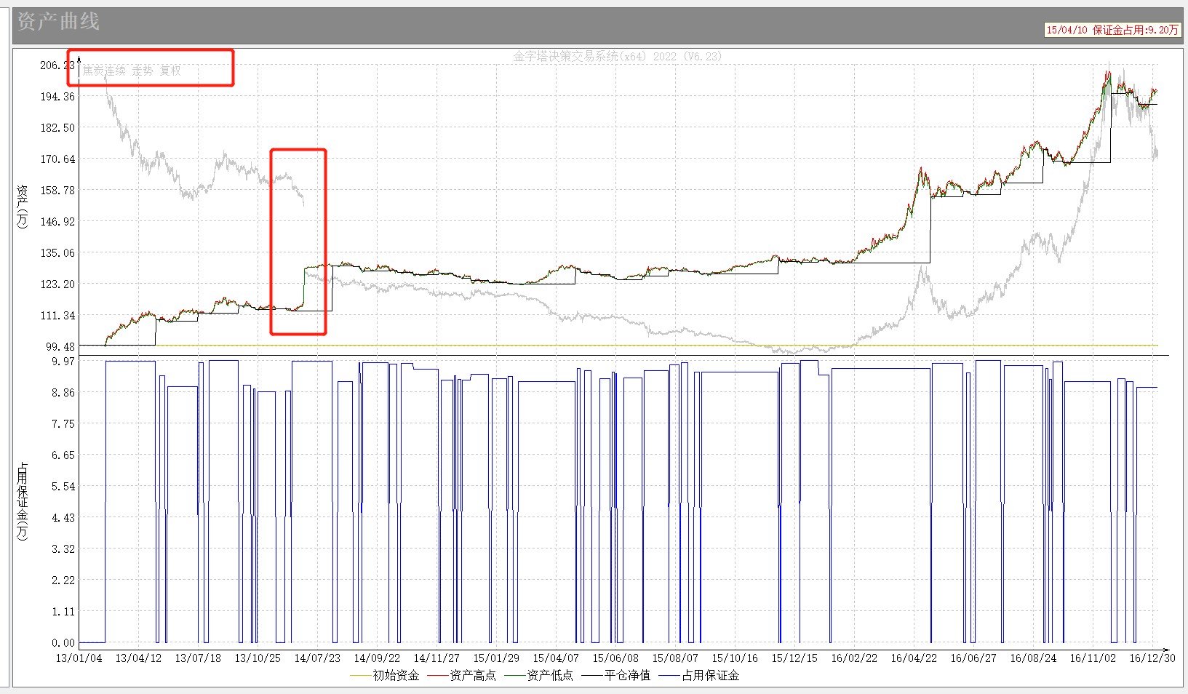Click the 146.92 asset axis value

point(57,222)
